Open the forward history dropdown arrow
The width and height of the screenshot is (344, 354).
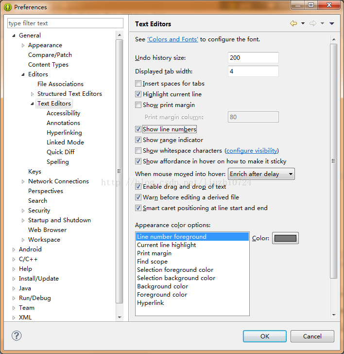pyautogui.click(x=322, y=23)
